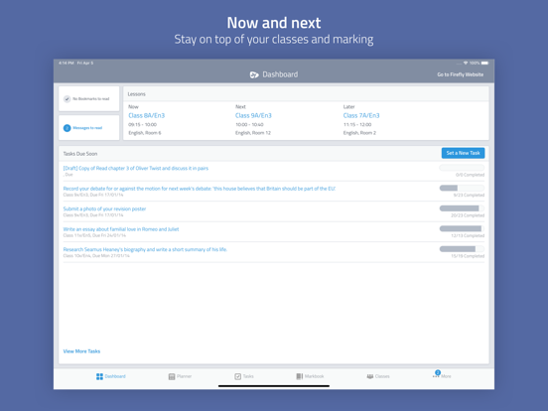The width and height of the screenshot is (548, 411).
Task: Open View More Tasks link
Action: 81,351
